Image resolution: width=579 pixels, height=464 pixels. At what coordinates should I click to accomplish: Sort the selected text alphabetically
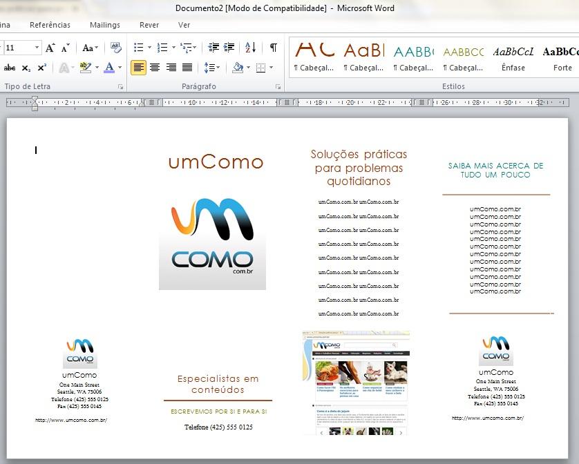pos(250,48)
